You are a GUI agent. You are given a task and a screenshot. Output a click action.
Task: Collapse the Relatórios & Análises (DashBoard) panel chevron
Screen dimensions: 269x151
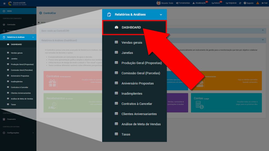[x=263, y=40]
